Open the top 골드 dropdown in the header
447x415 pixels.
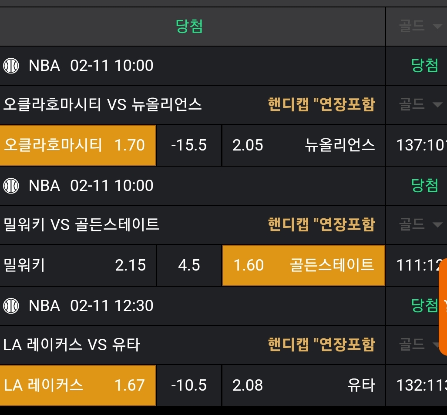[x=420, y=27]
